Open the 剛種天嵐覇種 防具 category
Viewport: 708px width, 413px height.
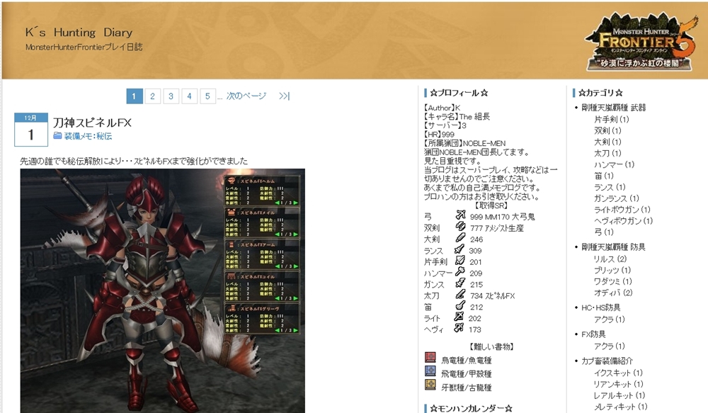(x=613, y=247)
